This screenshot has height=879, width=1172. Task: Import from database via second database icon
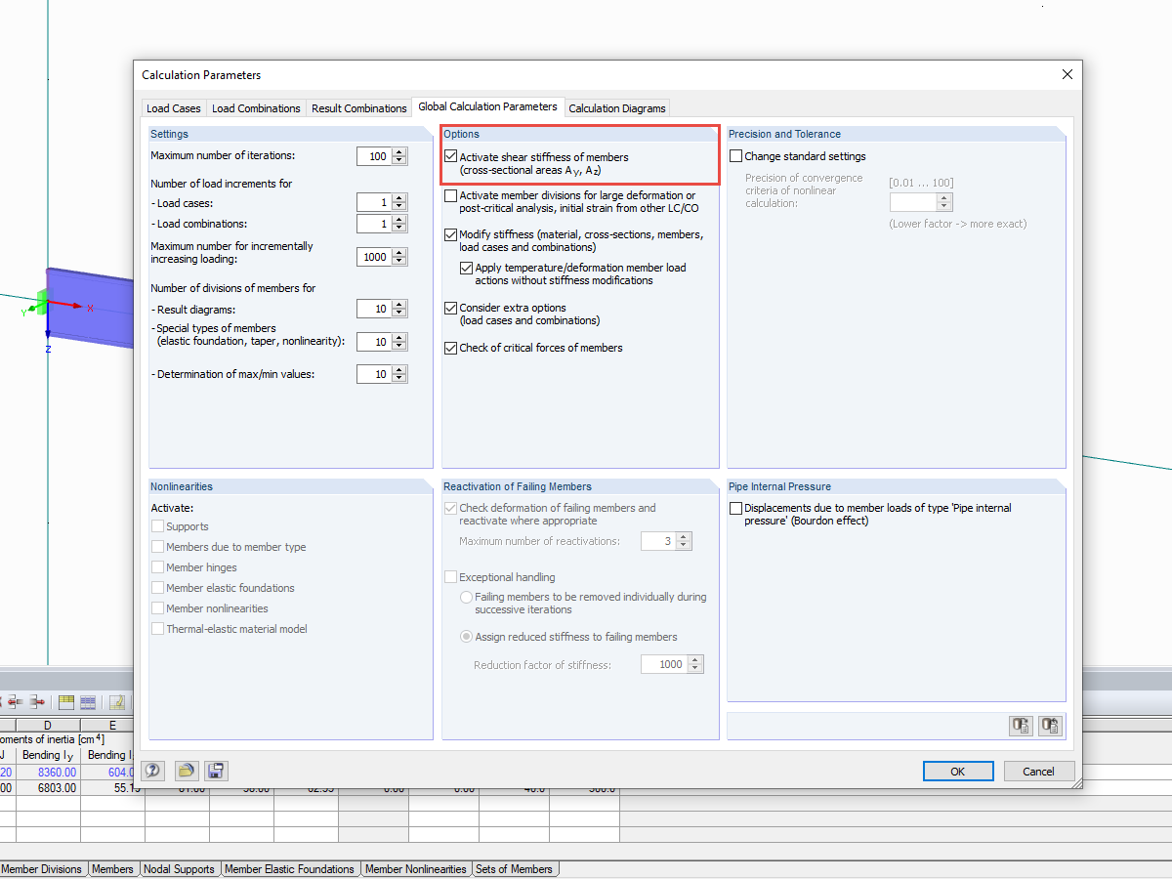(x=1050, y=726)
